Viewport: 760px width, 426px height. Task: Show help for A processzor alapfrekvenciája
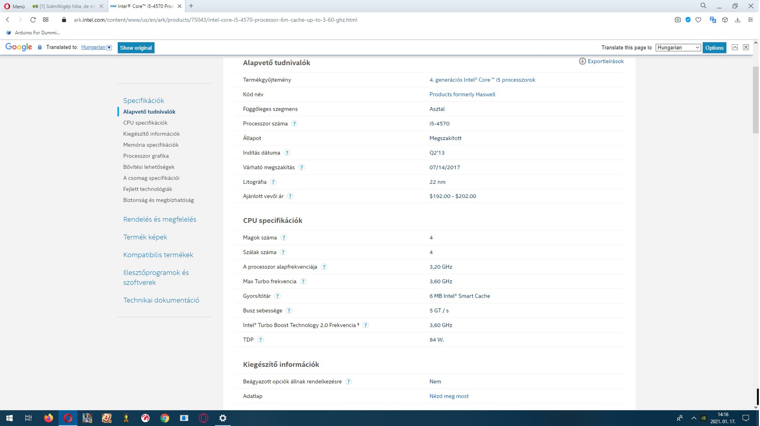(324, 267)
